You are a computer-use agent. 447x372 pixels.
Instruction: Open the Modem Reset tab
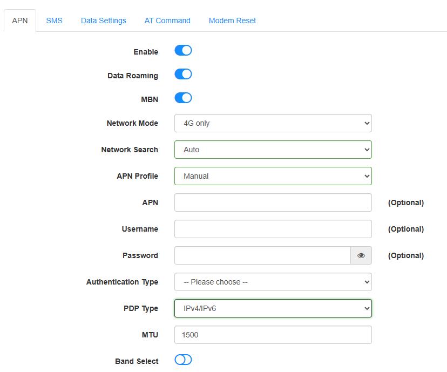[x=232, y=21]
